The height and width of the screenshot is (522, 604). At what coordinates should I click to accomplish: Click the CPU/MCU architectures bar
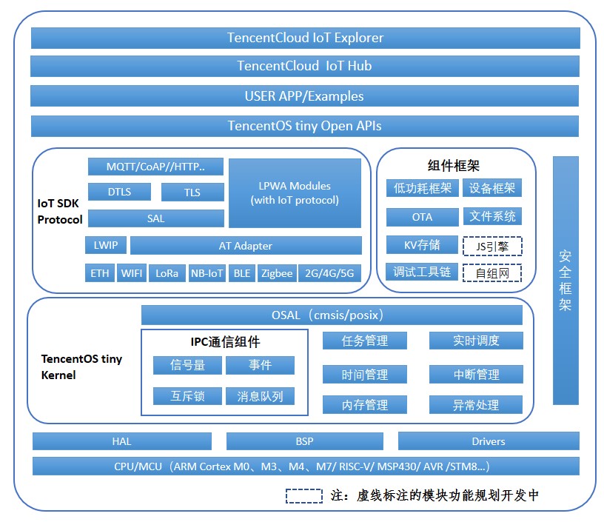[306, 466]
